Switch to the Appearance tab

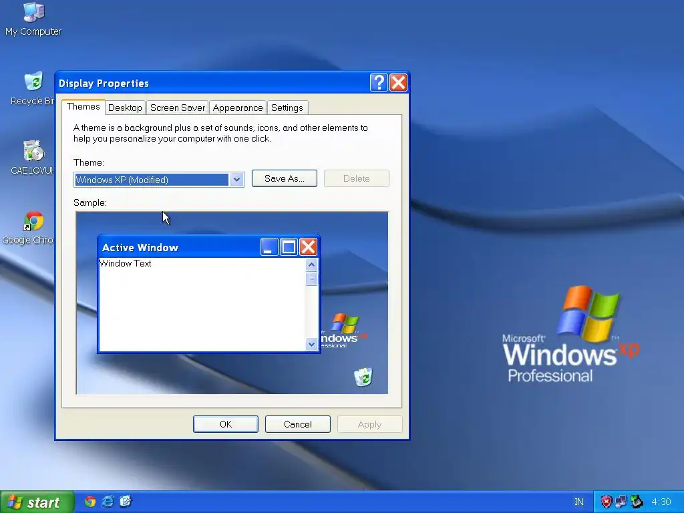pos(238,108)
